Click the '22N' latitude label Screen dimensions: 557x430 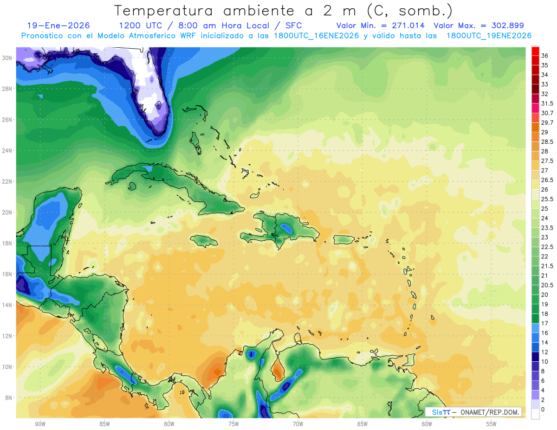8,181
